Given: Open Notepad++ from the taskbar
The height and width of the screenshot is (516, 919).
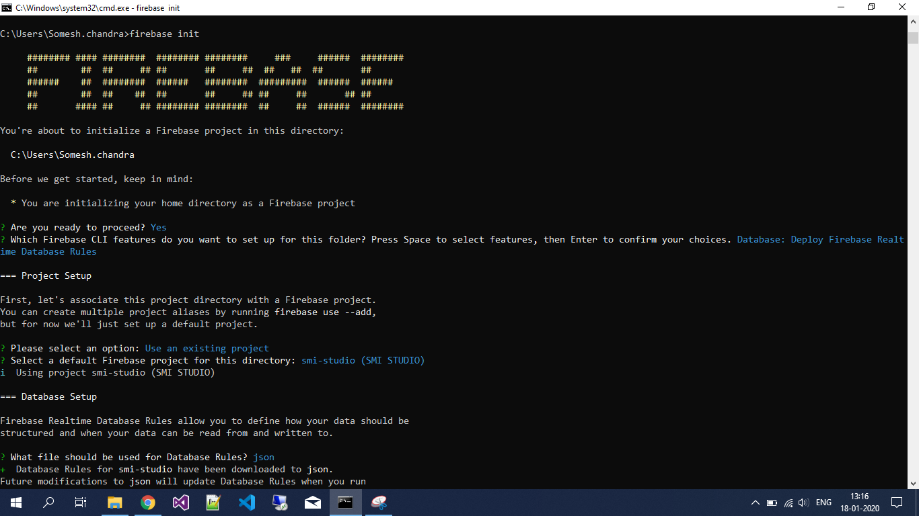Looking at the screenshot, I should click(213, 502).
